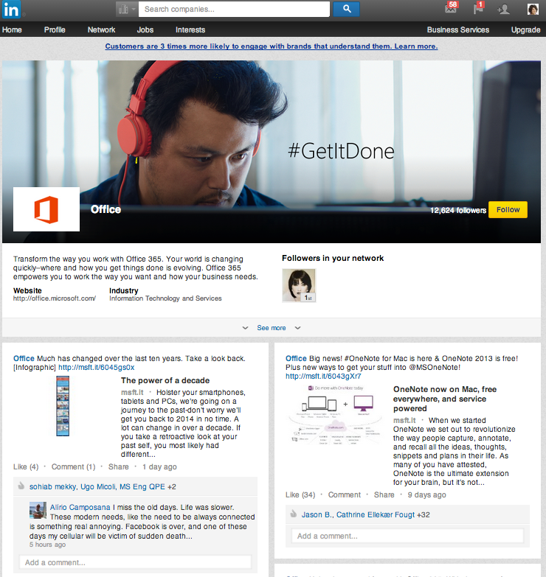Image resolution: width=546 pixels, height=577 pixels.
Task: Comment on the OneNote for Mac post
Action: pos(345,495)
